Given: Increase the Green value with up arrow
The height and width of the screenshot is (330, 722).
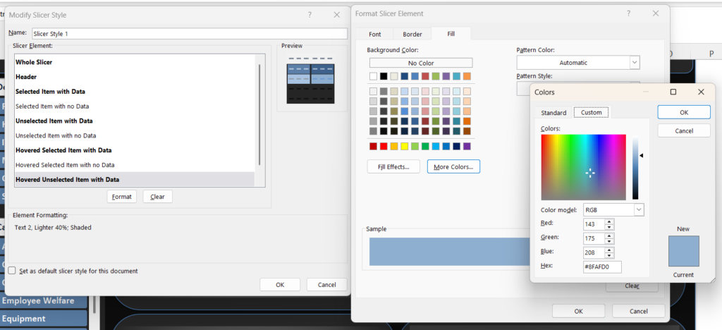Looking at the screenshot, I should tap(610, 236).
